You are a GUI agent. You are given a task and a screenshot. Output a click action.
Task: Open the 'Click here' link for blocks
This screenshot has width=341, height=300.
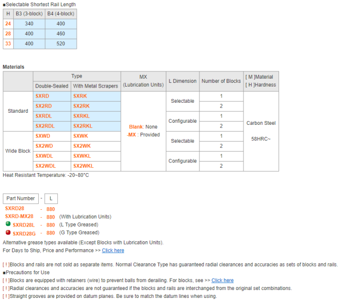[222, 281]
